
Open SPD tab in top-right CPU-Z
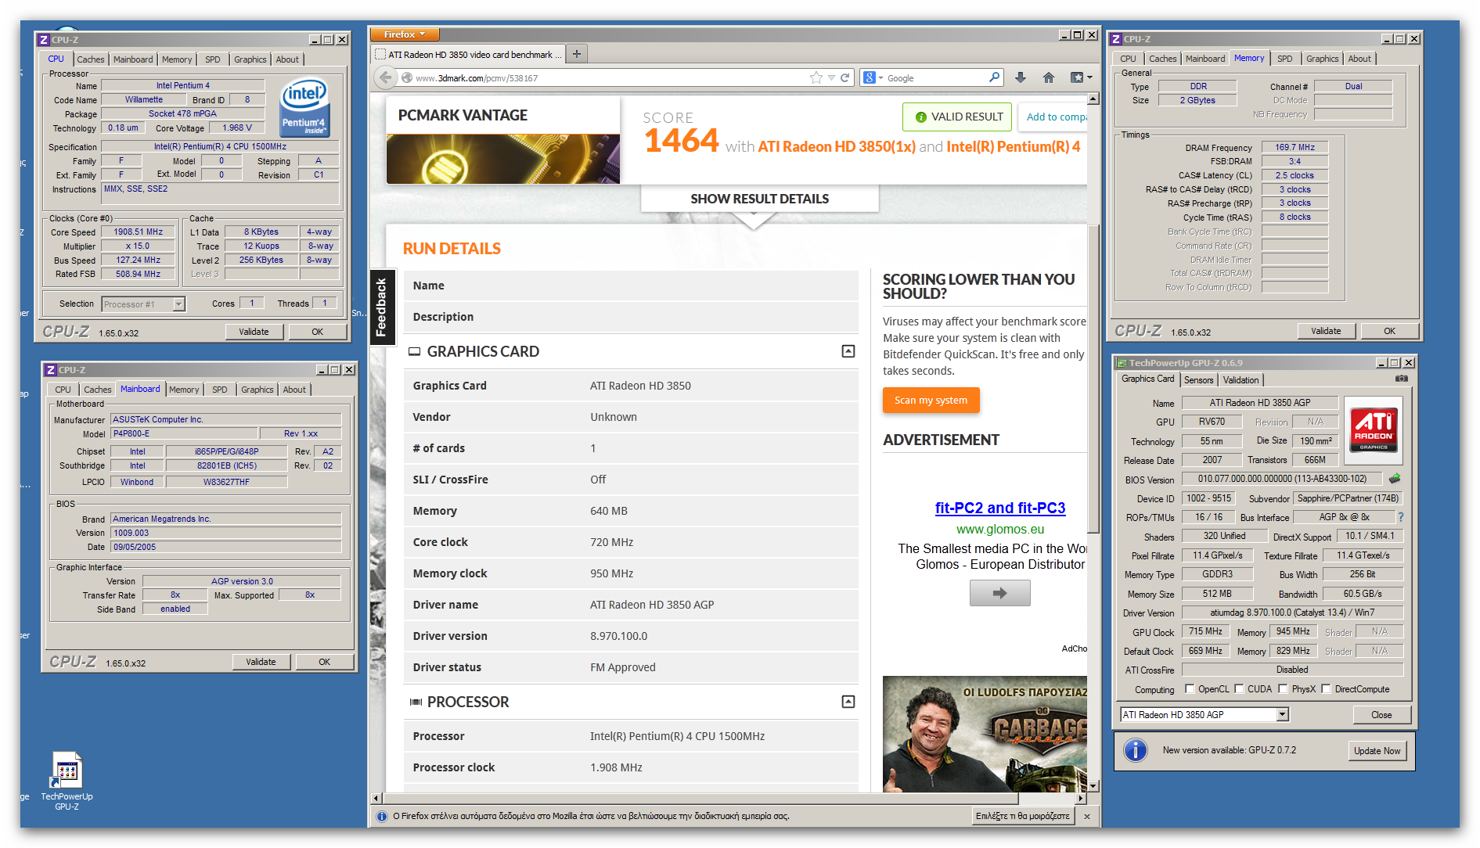pyautogui.click(x=1284, y=59)
